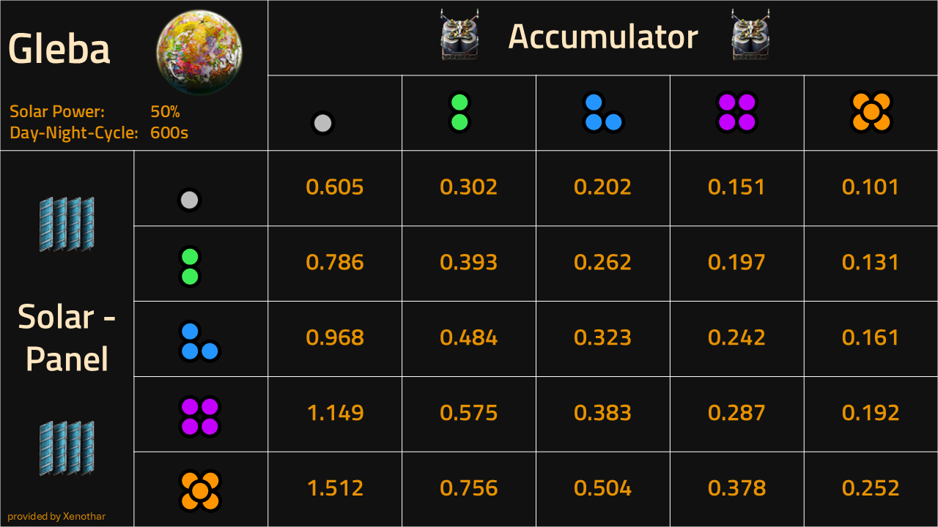The height and width of the screenshot is (527, 938).
Task: Click the orange legendary quality solar panel row icon
Action: pos(200,490)
